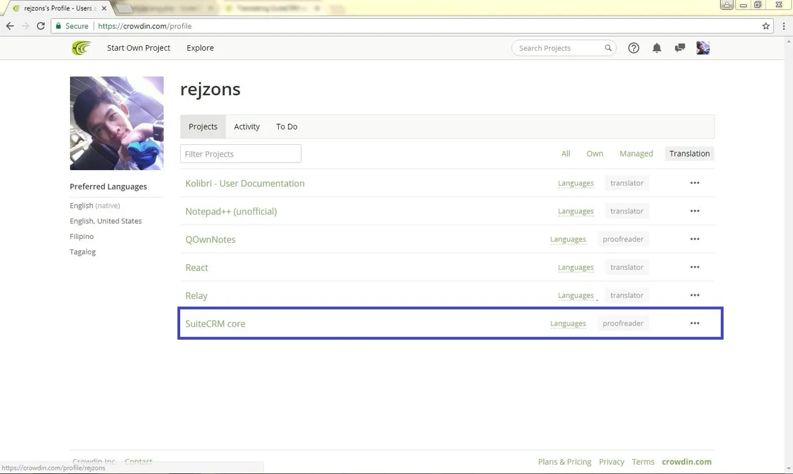
Task: Open the three-dot menu for SuiteCRM core
Action: [694, 324]
